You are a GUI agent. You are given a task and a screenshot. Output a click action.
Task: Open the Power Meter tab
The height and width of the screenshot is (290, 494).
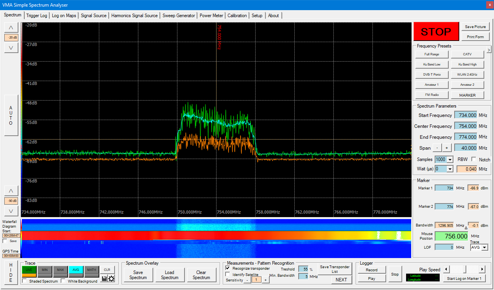[x=211, y=16]
